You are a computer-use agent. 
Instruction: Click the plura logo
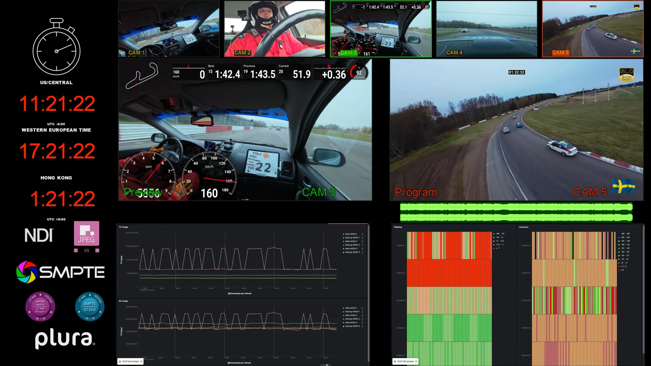pyautogui.click(x=65, y=338)
